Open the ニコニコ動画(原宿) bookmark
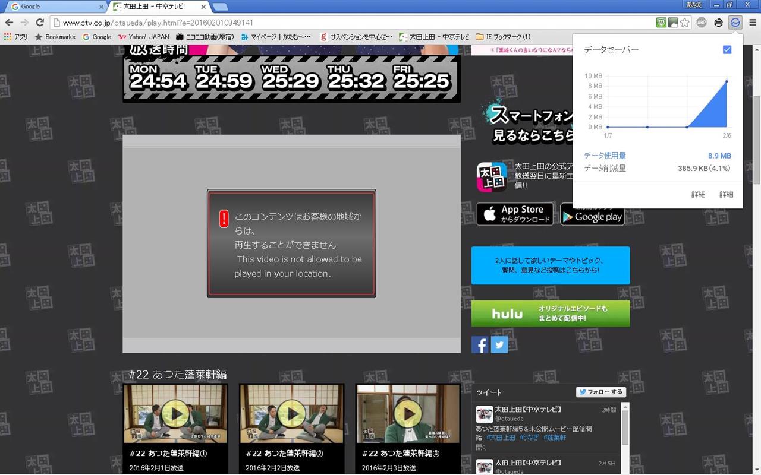This screenshot has height=475, width=761. point(205,37)
